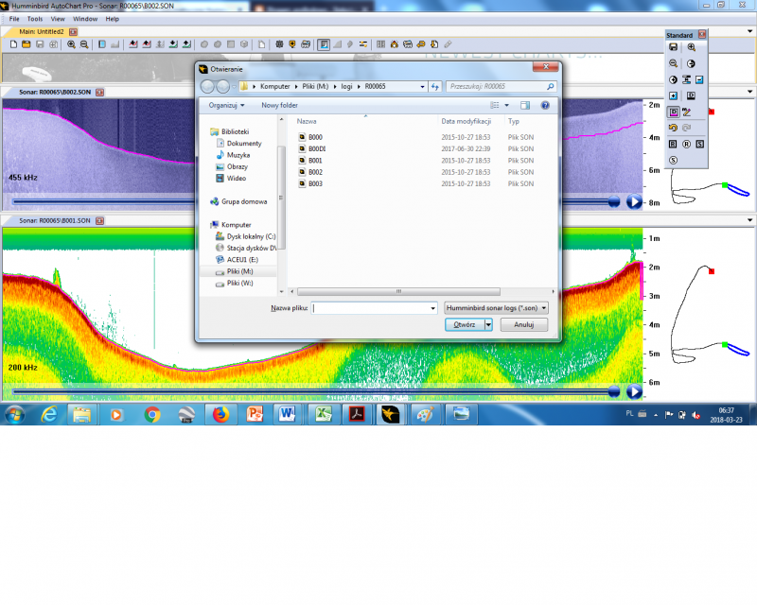This screenshot has width=757, height=605.
Task: Click the help question mark icon in dialog
Action: [x=545, y=105]
